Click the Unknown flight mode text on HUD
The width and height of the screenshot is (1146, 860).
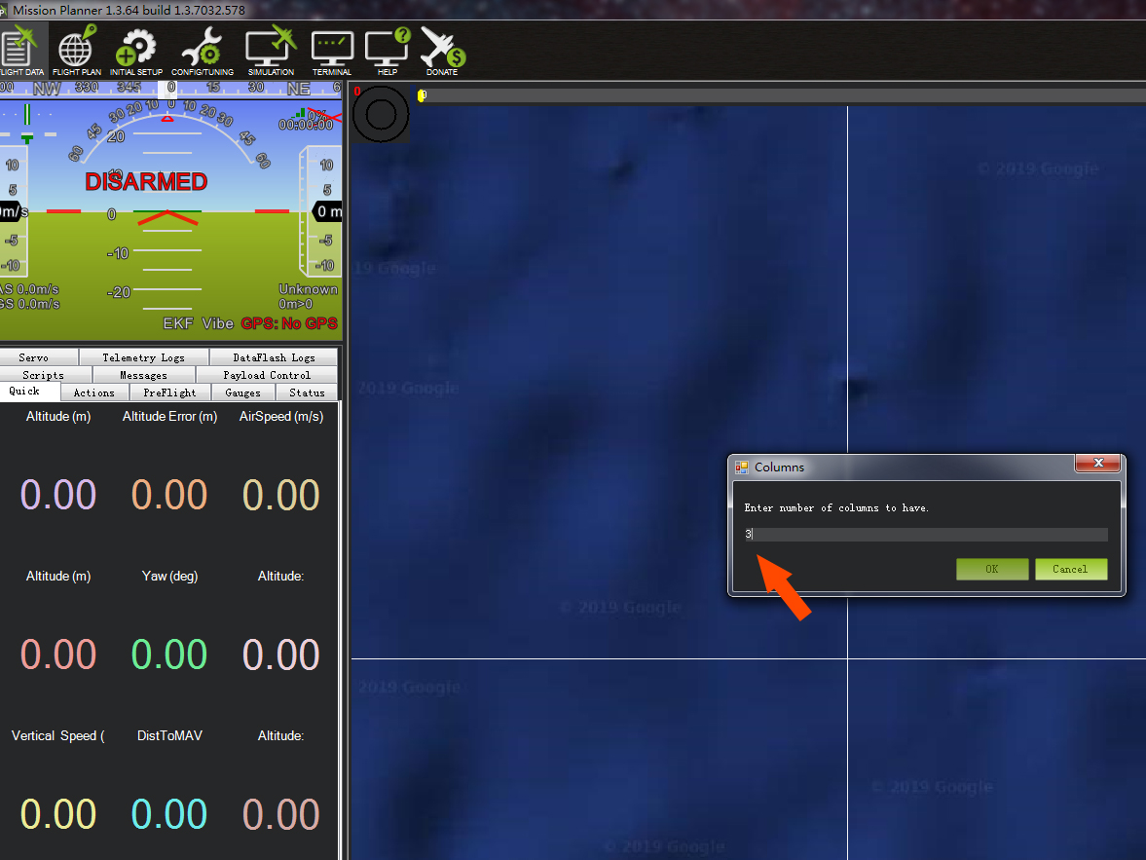point(308,289)
